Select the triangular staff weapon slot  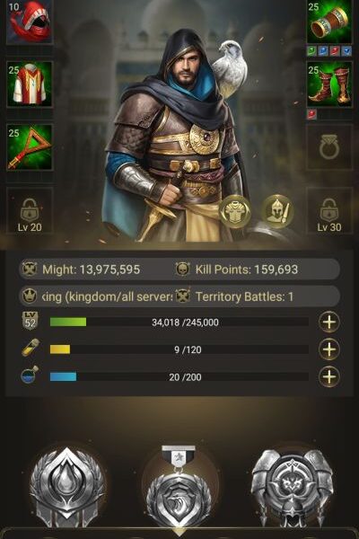point(30,147)
